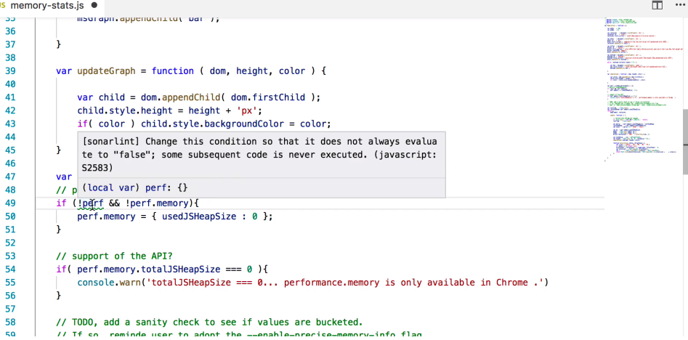Click the vertical scrollbar thumb
Image resolution: width=688 pixels, height=340 pixels.
[685, 142]
